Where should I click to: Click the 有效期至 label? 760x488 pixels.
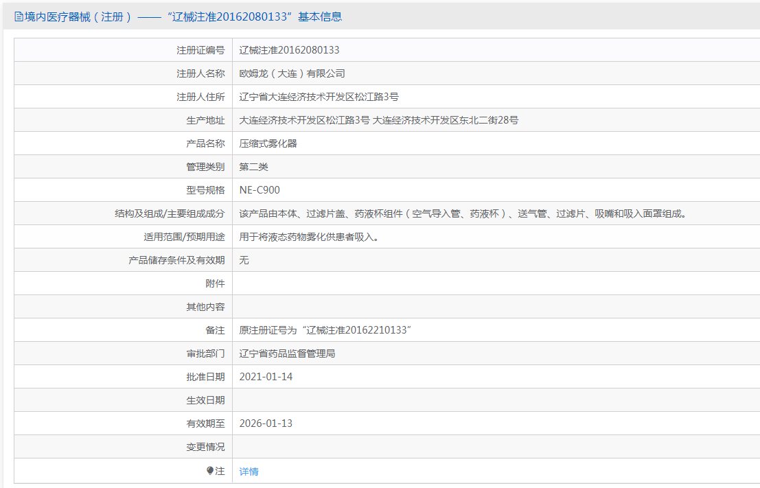[x=205, y=423]
